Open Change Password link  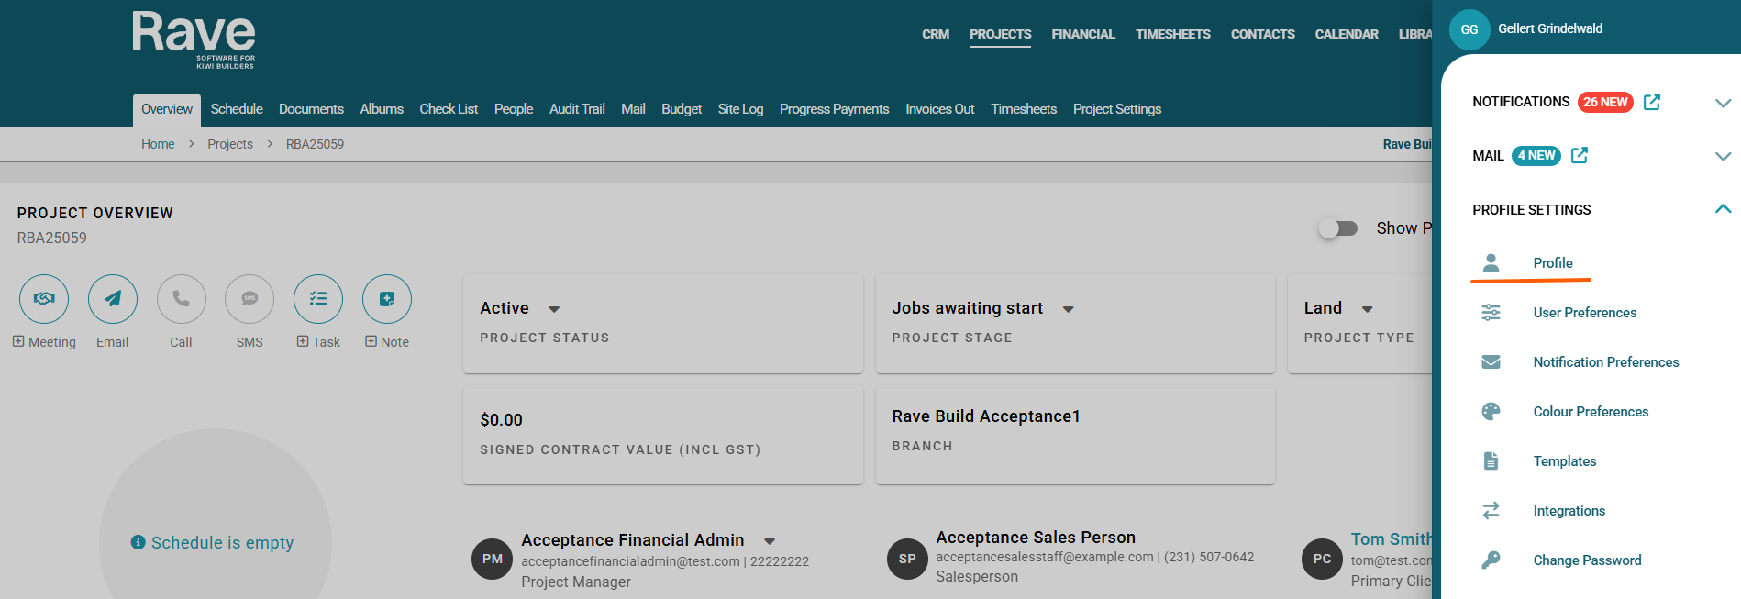1587,560
